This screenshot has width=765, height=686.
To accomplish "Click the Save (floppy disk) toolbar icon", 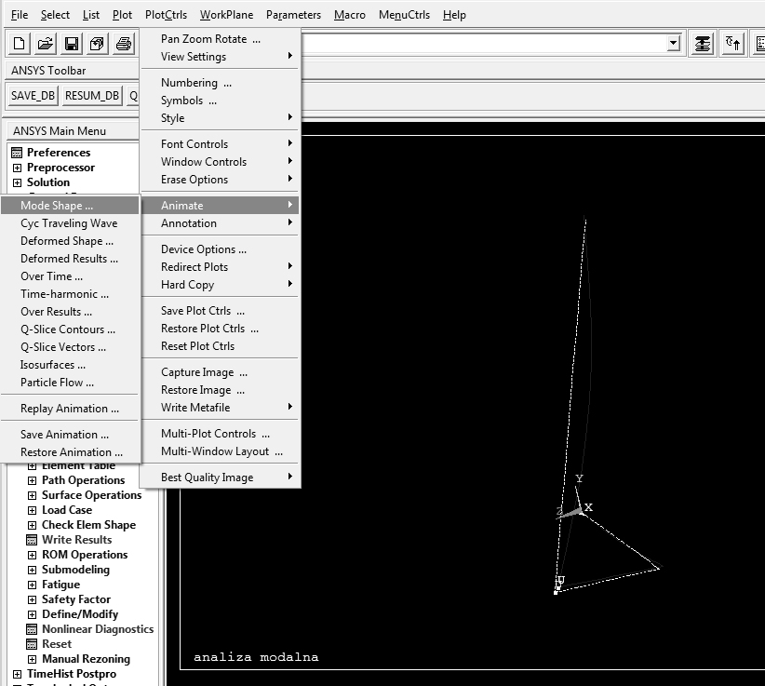I will coord(72,44).
